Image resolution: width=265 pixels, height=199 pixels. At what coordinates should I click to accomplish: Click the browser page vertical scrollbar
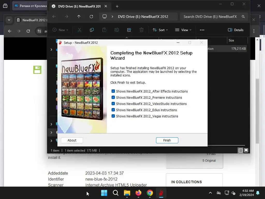(257, 111)
